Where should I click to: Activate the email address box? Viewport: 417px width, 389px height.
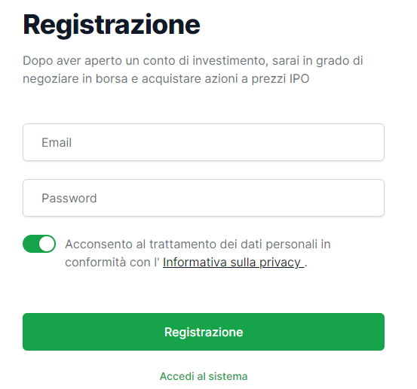[x=204, y=142]
